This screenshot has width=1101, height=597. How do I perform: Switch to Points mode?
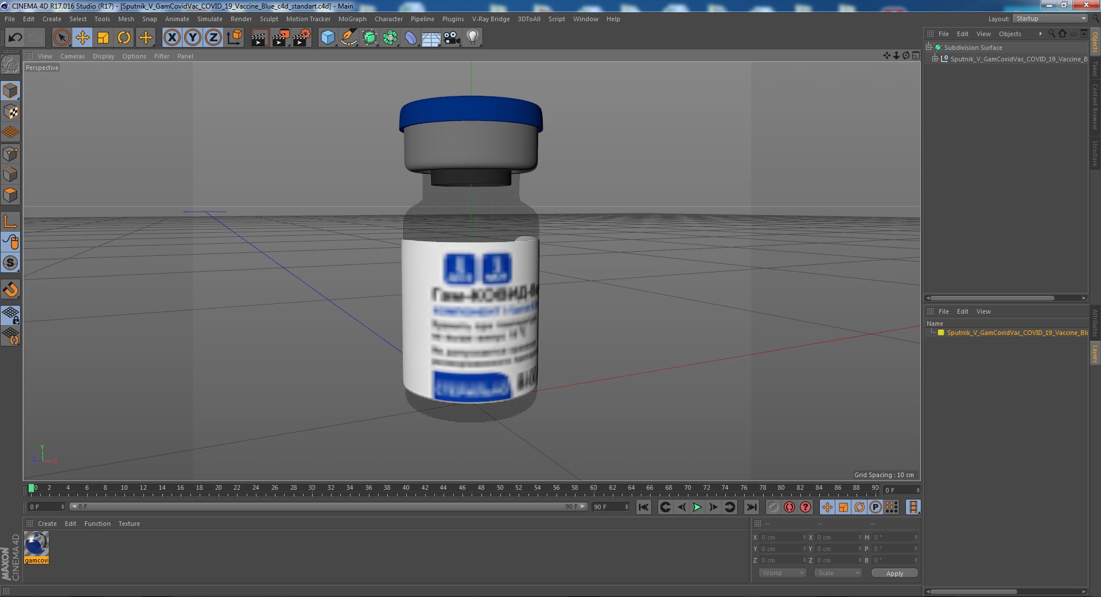tap(10, 153)
